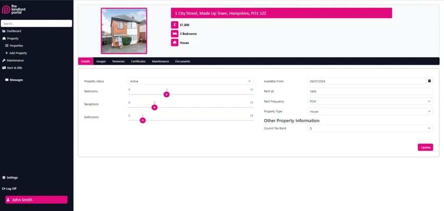Open the Certificates tab
The height and width of the screenshot is (211, 444).
pos(138,62)
